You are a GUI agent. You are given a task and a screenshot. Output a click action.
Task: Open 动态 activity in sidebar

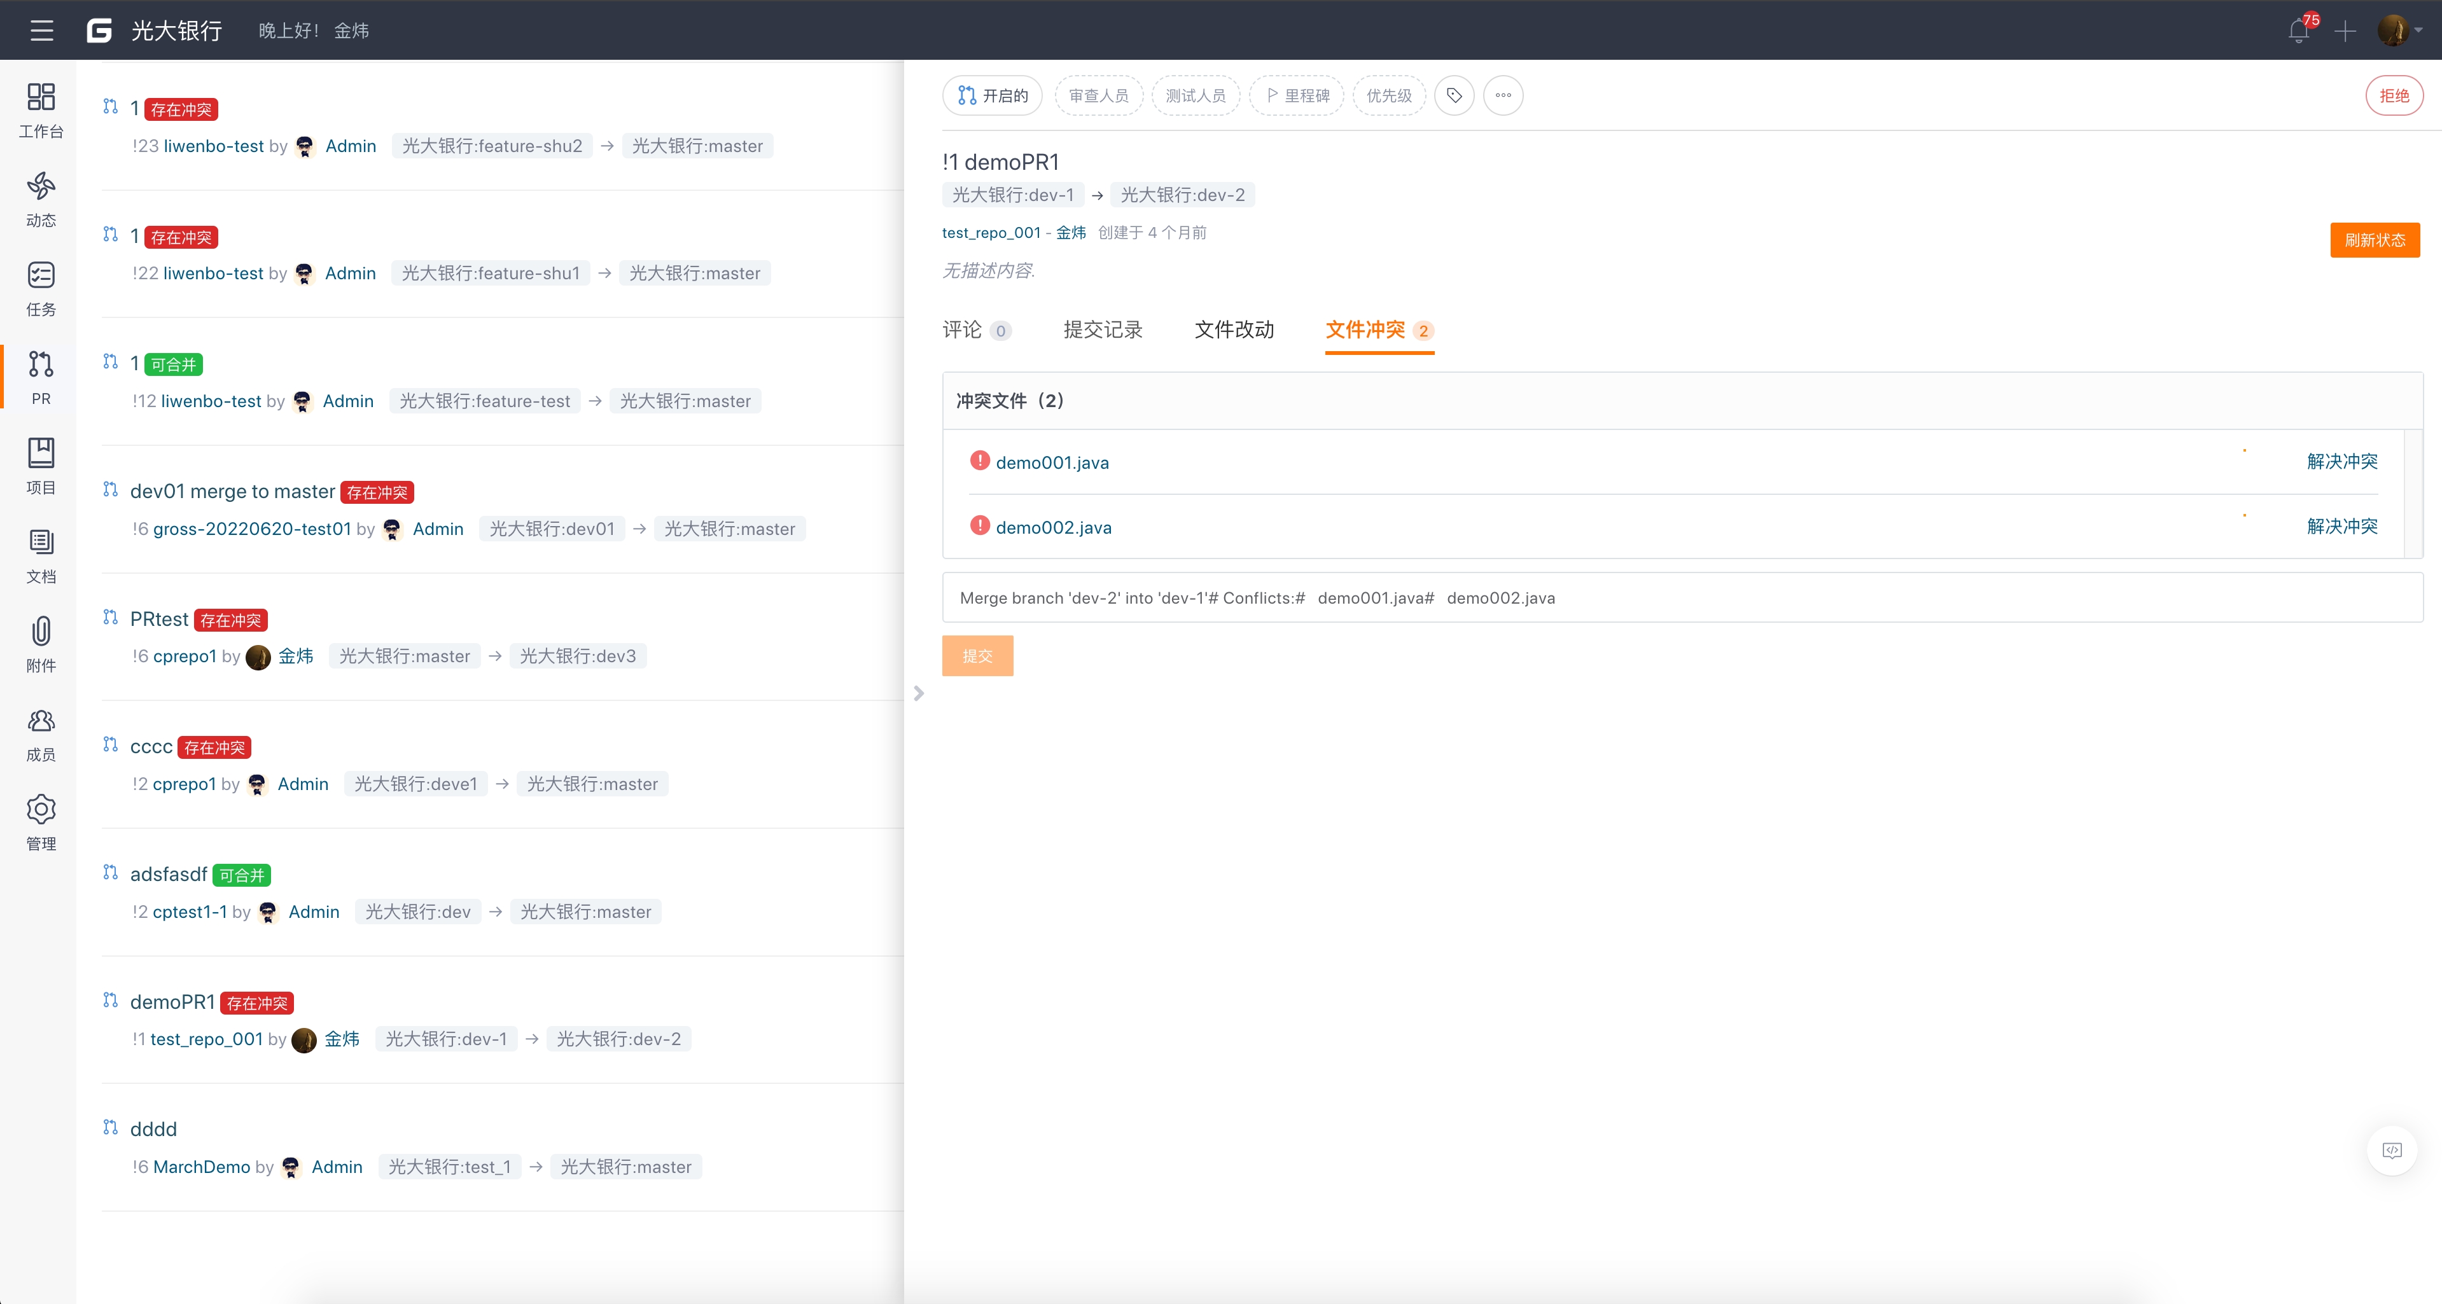(41, 198)
